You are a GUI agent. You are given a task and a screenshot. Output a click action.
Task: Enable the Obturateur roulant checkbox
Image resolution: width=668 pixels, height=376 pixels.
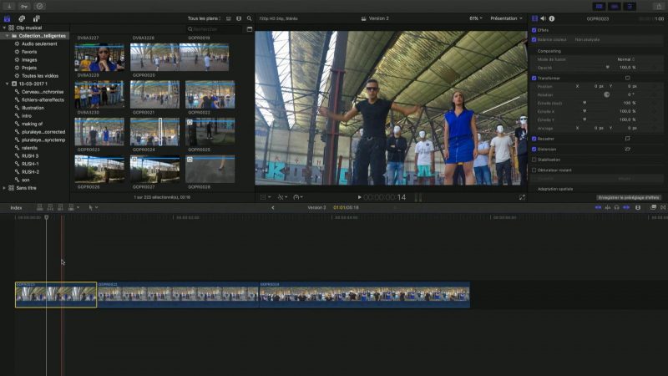click(534, 170)
